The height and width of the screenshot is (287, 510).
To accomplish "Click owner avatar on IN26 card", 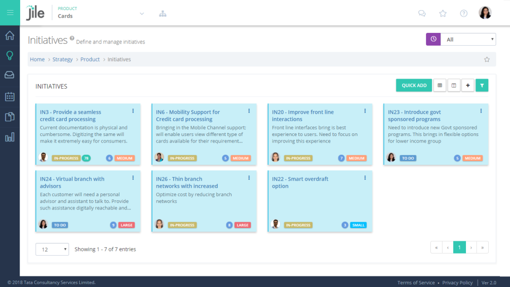I will (159, 224).
